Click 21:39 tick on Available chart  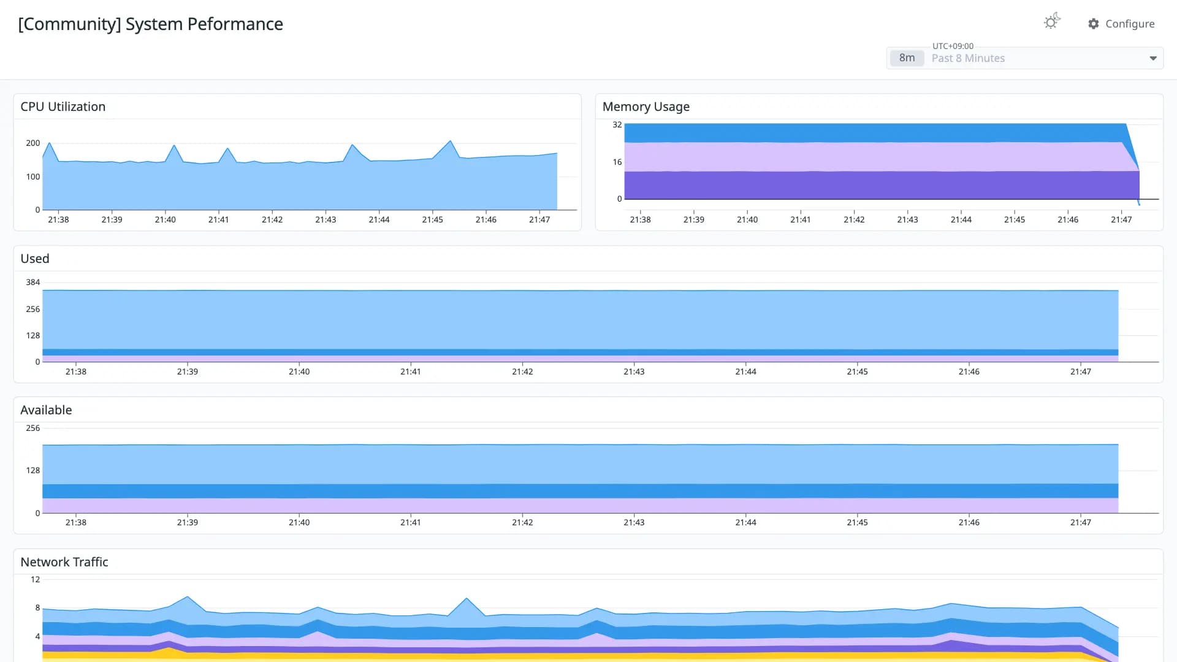pyautogui.click(x=188, y=522)
